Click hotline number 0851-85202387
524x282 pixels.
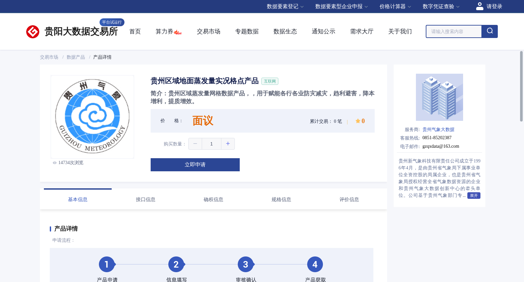[437, 138]
